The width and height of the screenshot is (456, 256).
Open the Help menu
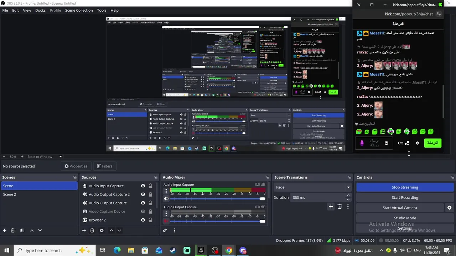114,10
